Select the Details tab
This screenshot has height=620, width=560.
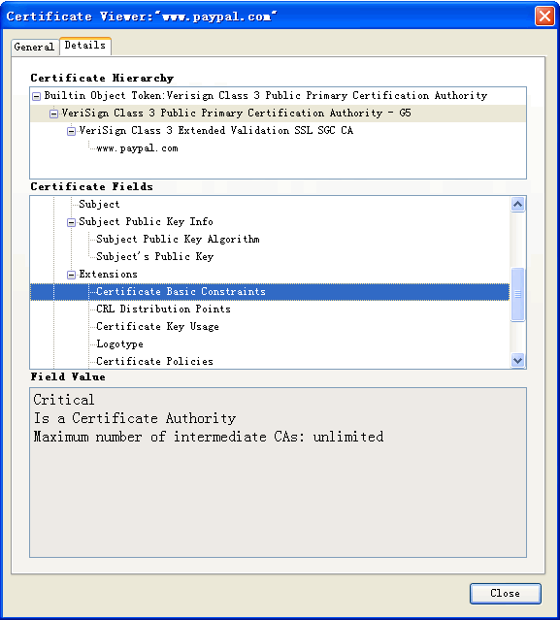pyautogui.click(x=85, y=46)
